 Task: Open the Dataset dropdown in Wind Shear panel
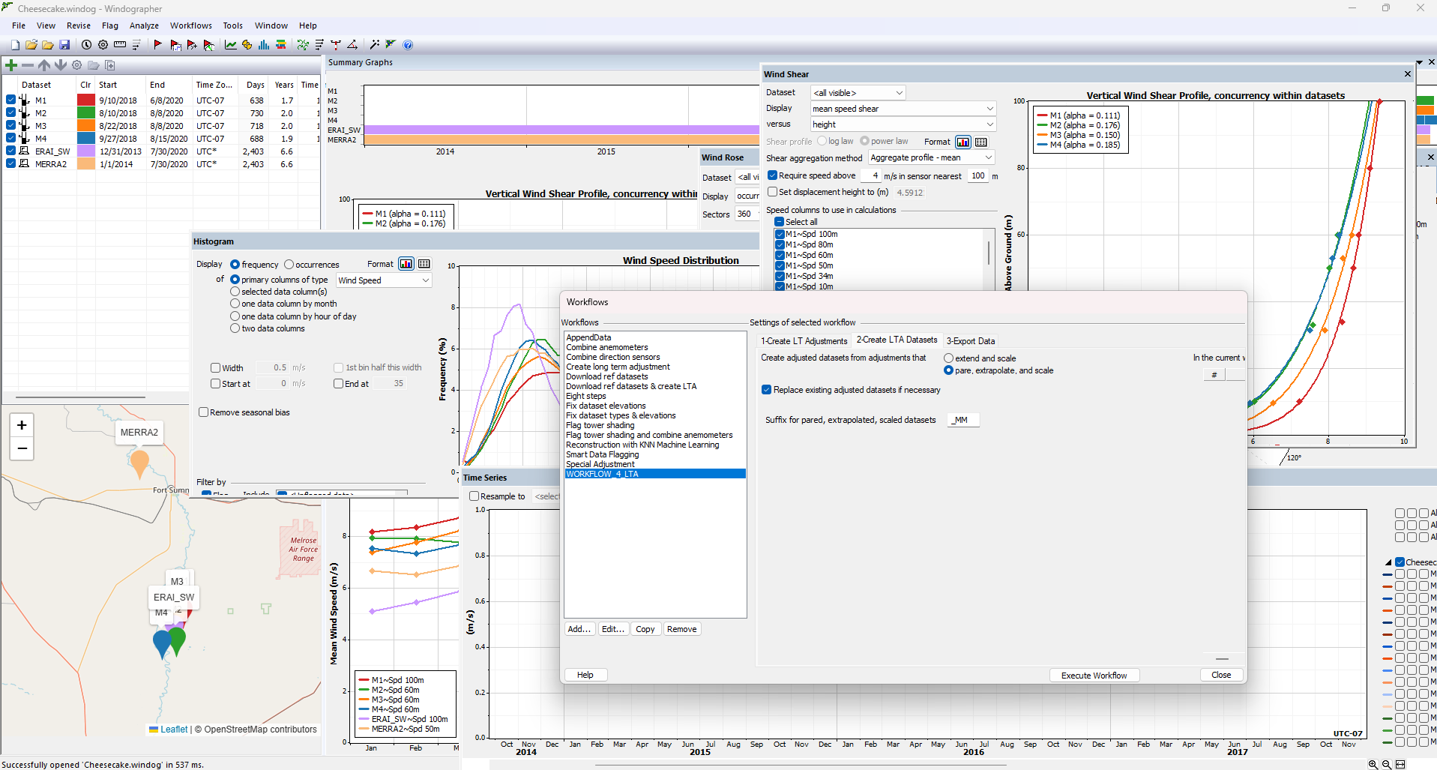click(858, 92)
